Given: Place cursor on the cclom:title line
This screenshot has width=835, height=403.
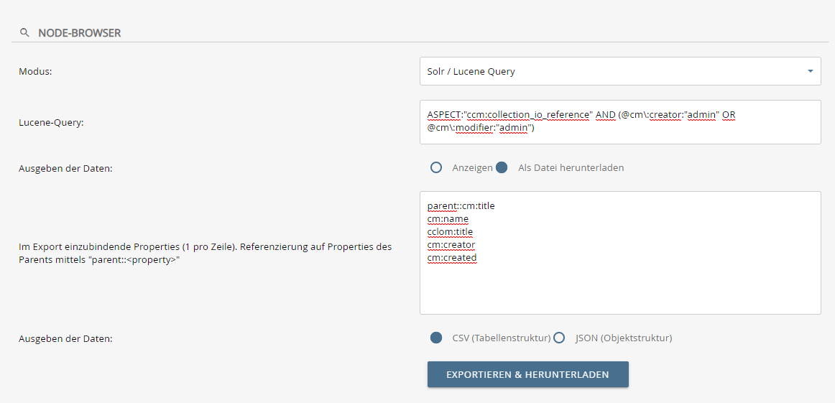Looking at the screenshot, I should point(450,232).
